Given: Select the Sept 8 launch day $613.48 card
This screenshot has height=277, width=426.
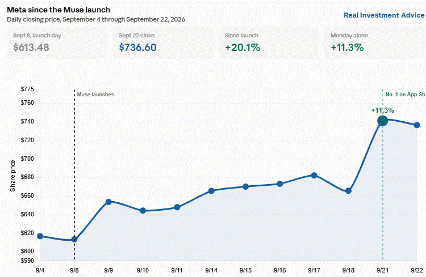Looking at the screenshot, I should coord(57,43).
